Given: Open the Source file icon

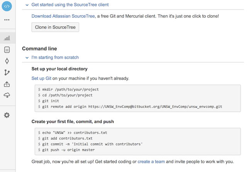Looking at the screenshot, I should (7, 49).
